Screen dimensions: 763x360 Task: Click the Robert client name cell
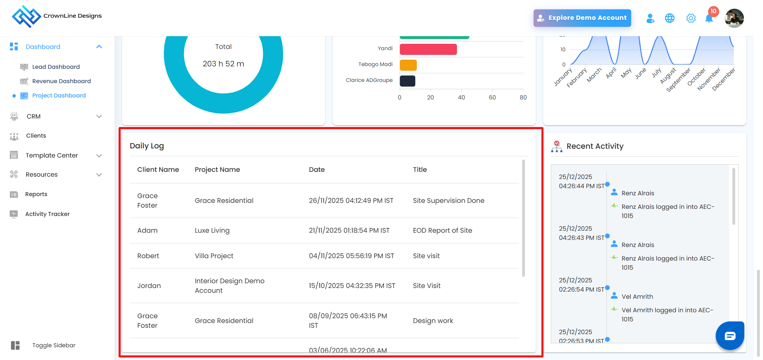148,256
